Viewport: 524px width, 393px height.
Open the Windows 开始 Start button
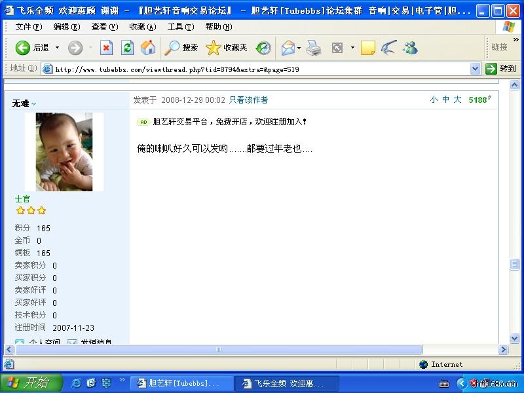coord(31,383)
